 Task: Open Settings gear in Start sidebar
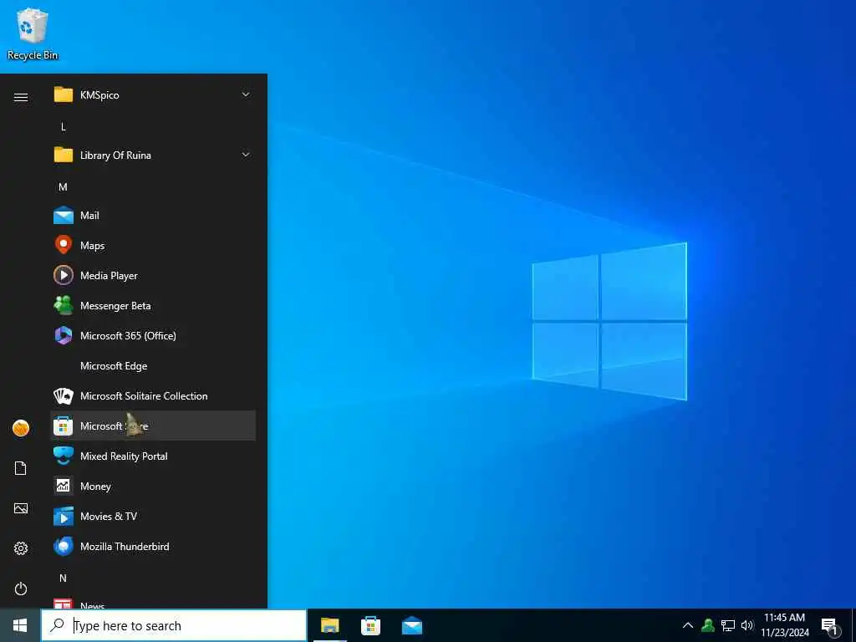pos(21,548)
